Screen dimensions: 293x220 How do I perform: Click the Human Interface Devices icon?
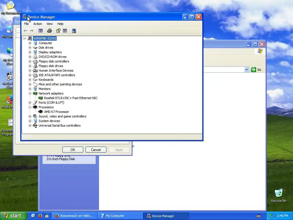(35, 70)
